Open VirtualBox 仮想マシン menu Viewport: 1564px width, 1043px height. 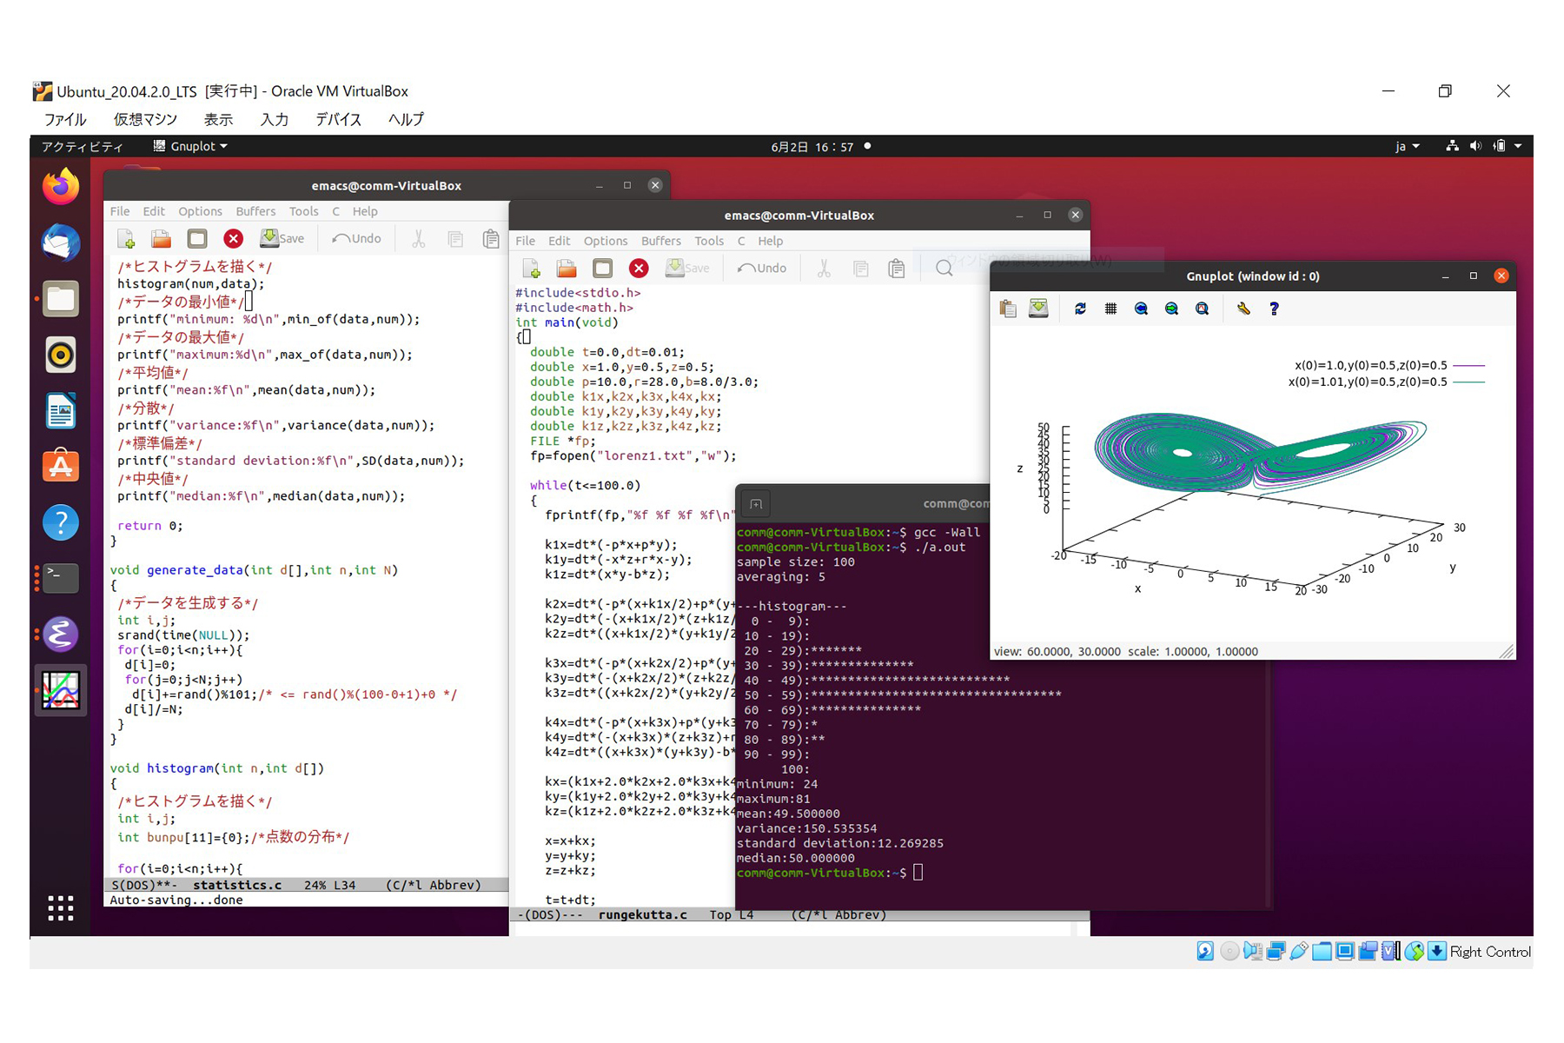pyautogui.click(x=145, y=119)
